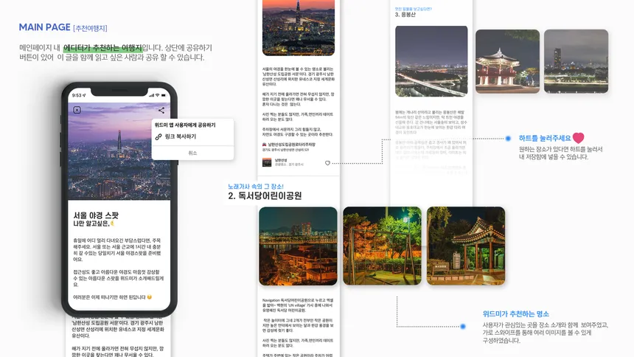Open the orange-lit rooftops night view photo
Screen dimensions: 634x357
point(298,246)
